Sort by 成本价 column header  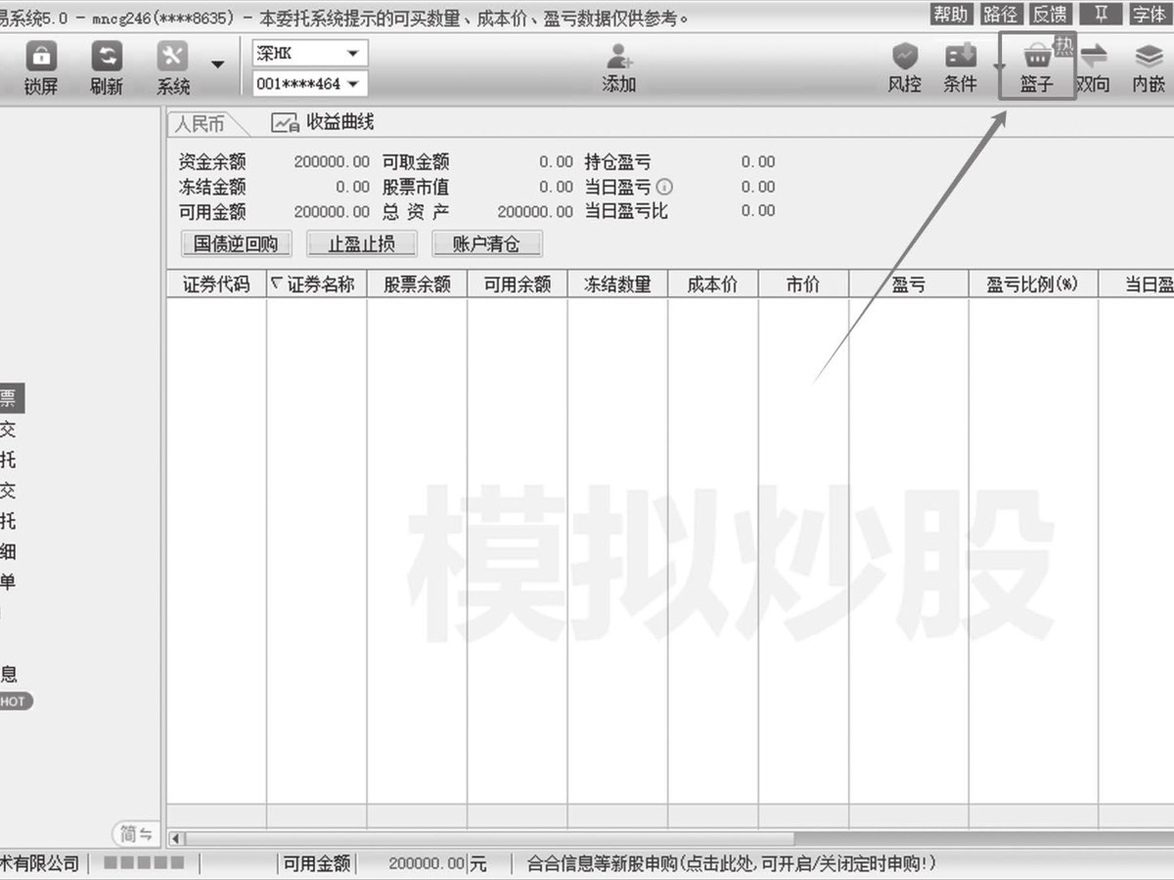tap(713, 285)
